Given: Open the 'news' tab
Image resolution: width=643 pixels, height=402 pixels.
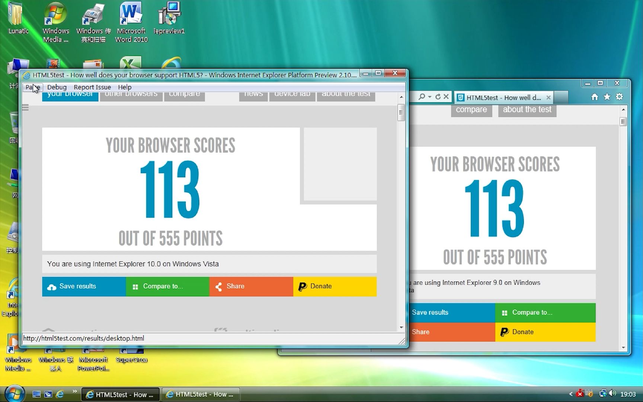Looking at the screenshot, I should click(x=253, y=96).
